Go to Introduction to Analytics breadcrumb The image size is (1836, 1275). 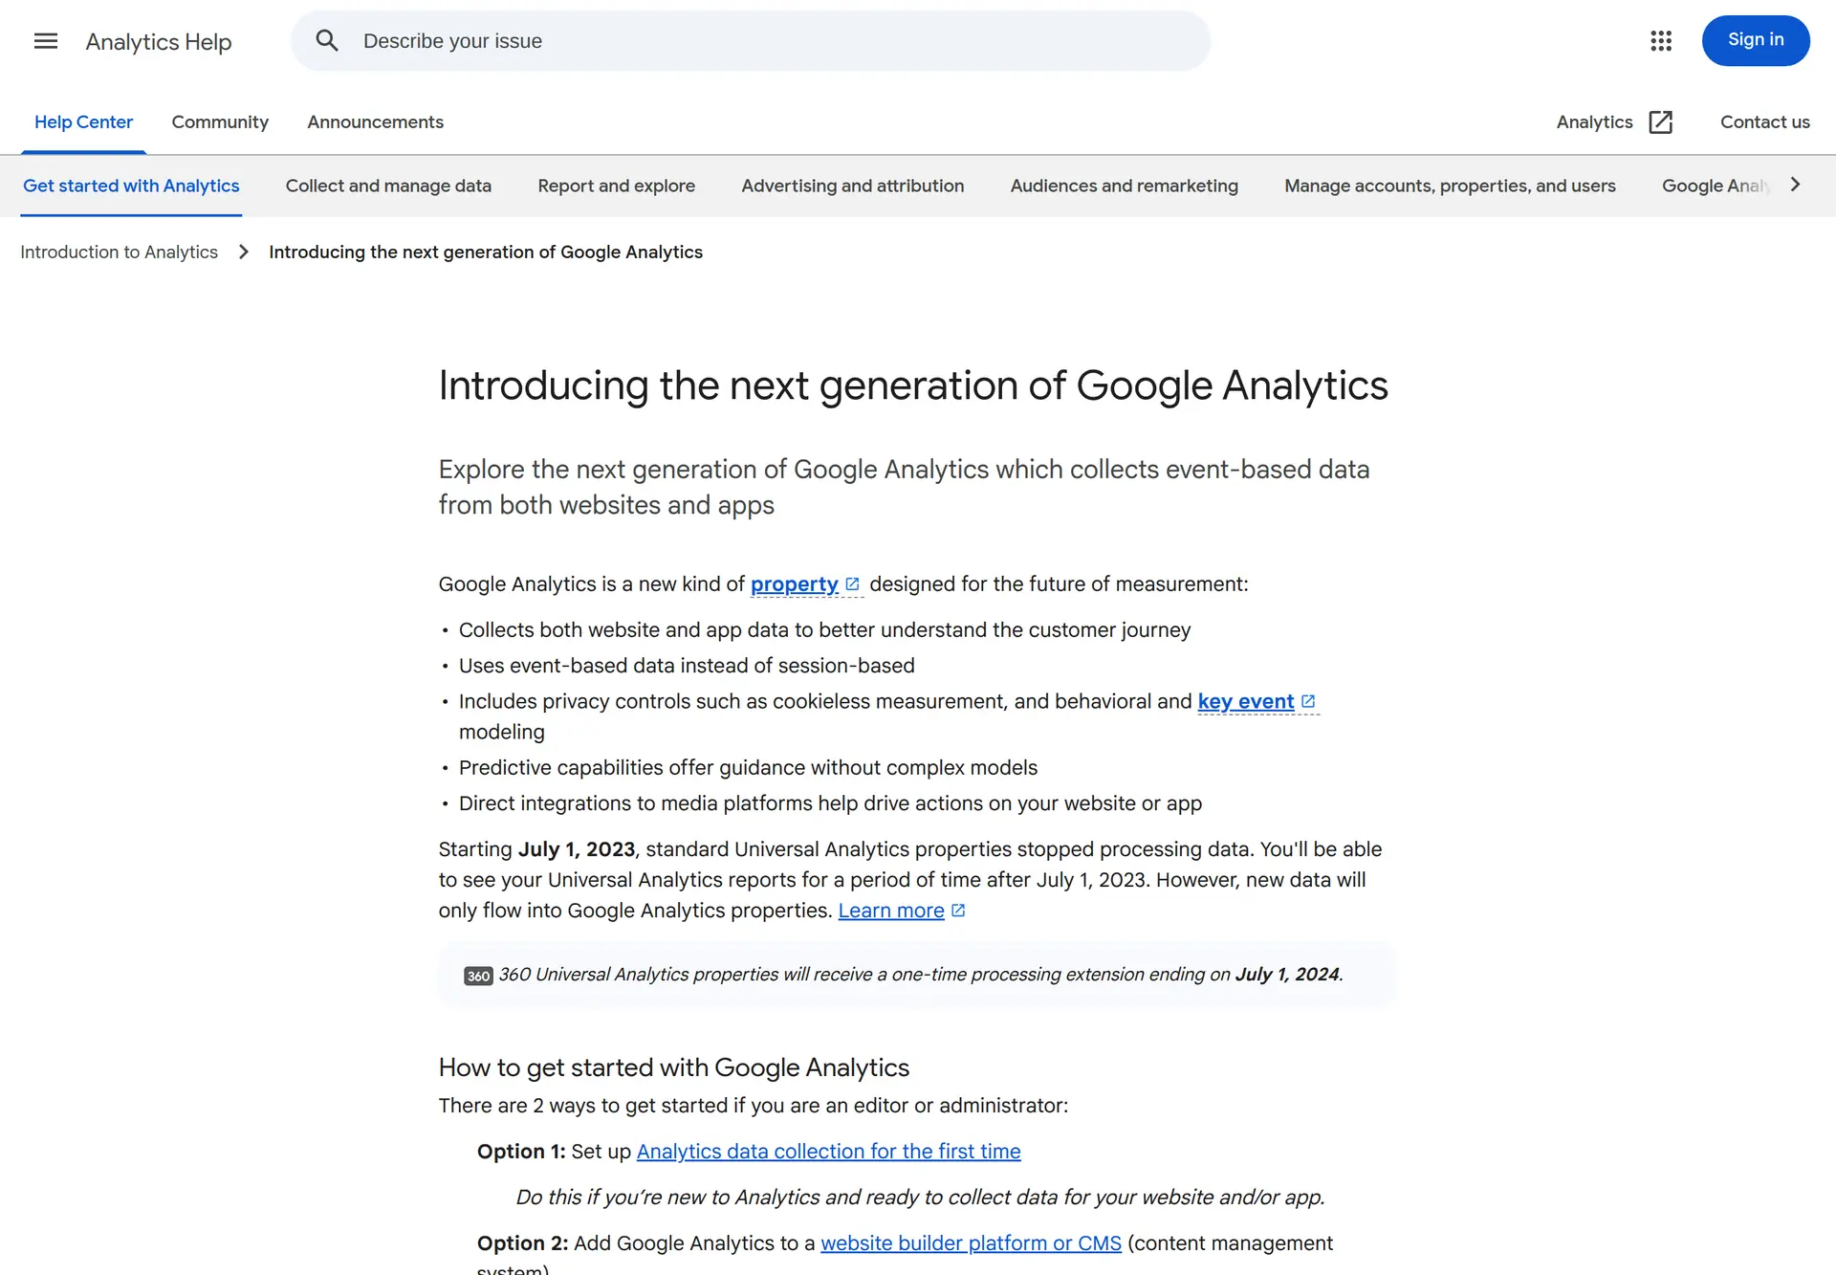pyautogui.click(x=119, y=252)
